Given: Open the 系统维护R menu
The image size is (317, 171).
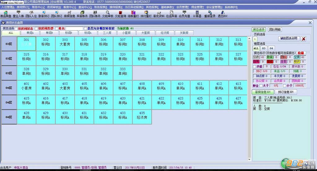Looking at the screenshot, I should point(231,7).
